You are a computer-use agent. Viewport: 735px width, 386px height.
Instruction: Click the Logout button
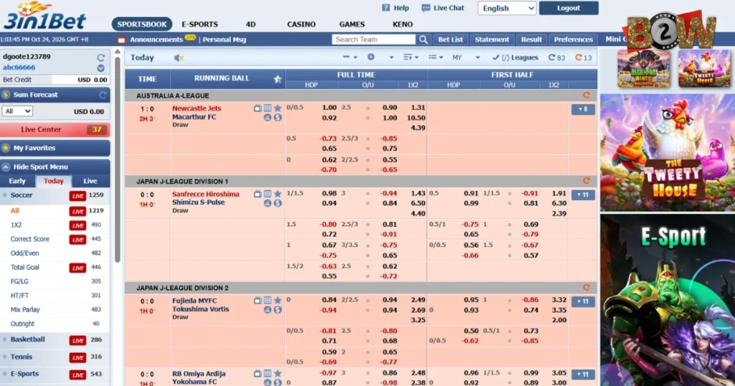(568, 8)
